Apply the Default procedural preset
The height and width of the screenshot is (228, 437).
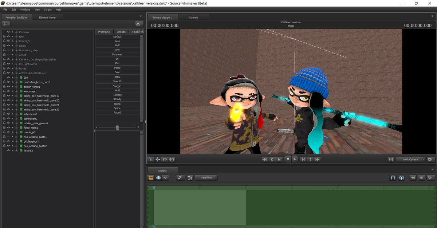(117, 36)
